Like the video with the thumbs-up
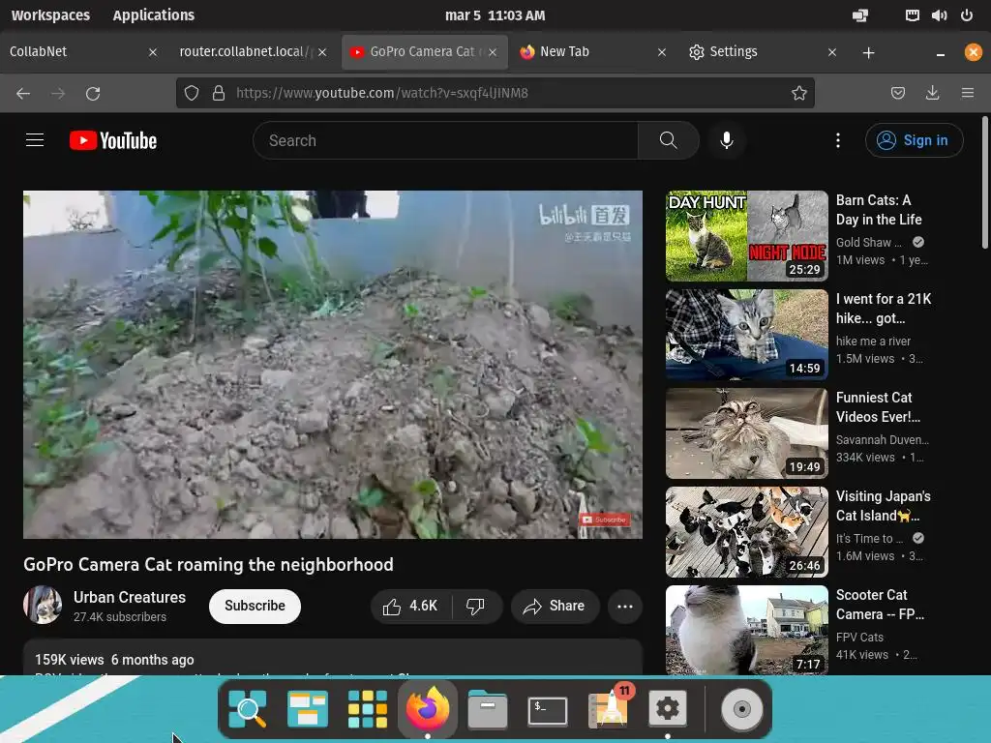 (x=410, y=607)
